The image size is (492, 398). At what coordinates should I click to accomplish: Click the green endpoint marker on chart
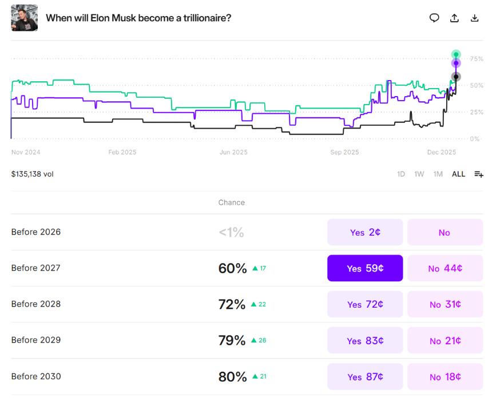(456, 54)
